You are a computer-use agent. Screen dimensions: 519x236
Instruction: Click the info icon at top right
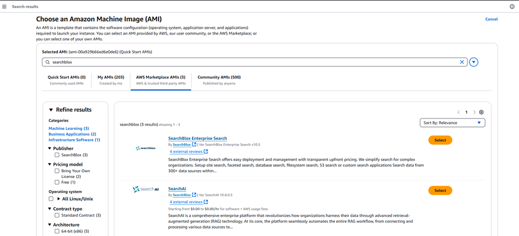512,6
